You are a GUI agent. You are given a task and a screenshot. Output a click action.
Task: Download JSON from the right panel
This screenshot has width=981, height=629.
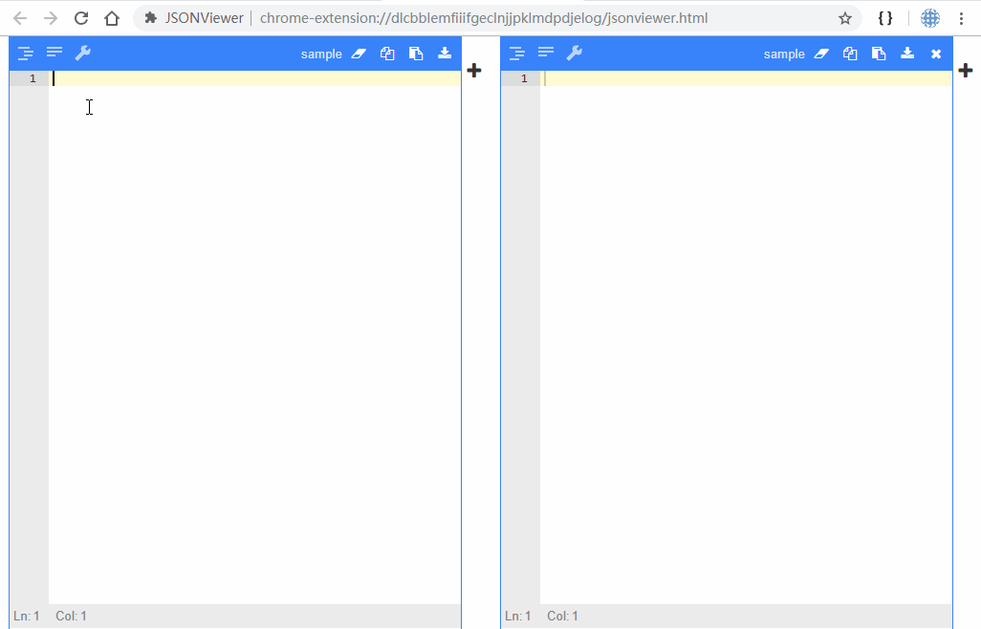coord(907,54)
